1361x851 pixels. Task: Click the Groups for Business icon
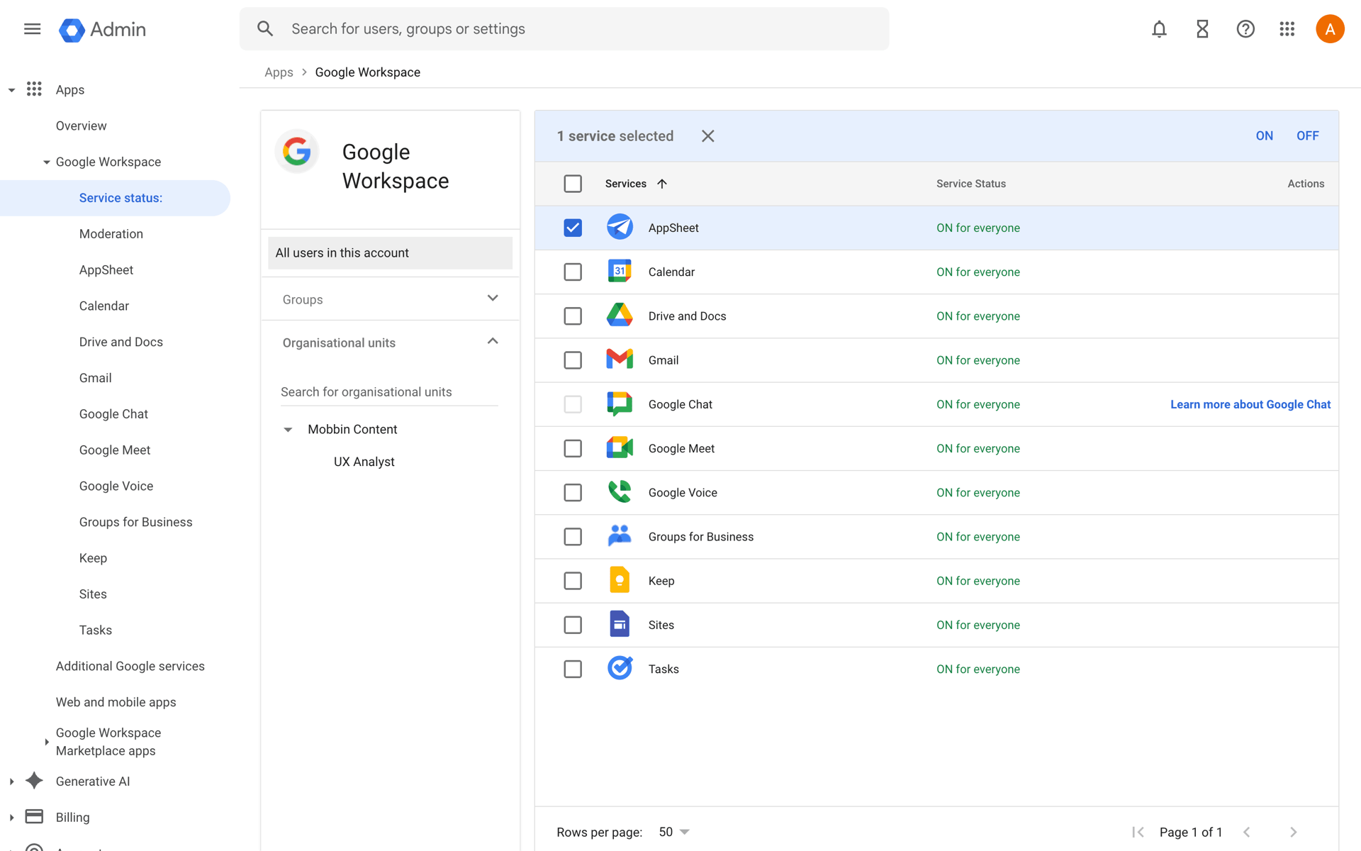click(x=620, y=536)
